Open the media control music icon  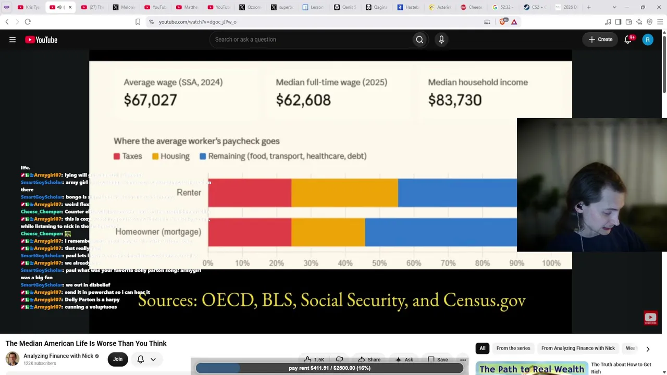[608, 22]
